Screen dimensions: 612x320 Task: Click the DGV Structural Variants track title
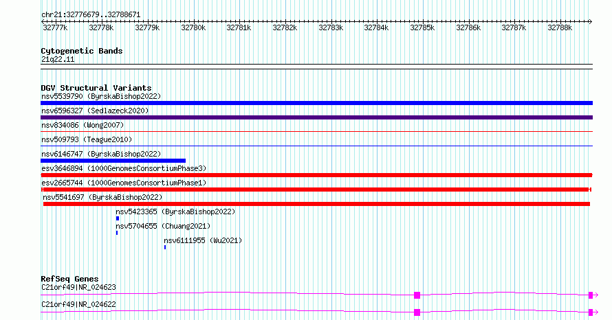96,88
